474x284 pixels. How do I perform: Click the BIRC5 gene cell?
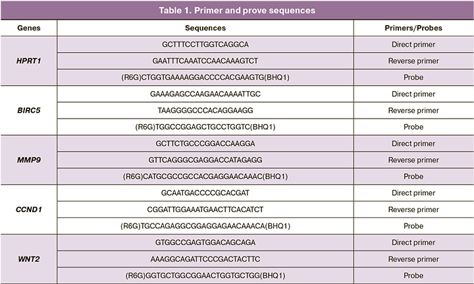29,110
